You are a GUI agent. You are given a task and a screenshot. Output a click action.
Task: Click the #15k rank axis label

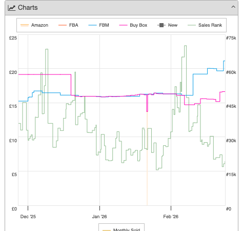click(x=231, y=175)
